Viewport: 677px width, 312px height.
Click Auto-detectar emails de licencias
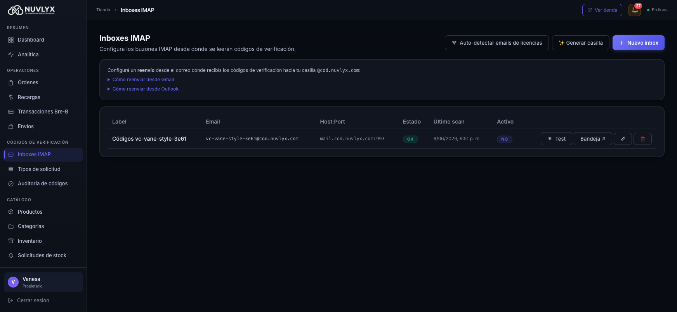click(x=496, y=43)
